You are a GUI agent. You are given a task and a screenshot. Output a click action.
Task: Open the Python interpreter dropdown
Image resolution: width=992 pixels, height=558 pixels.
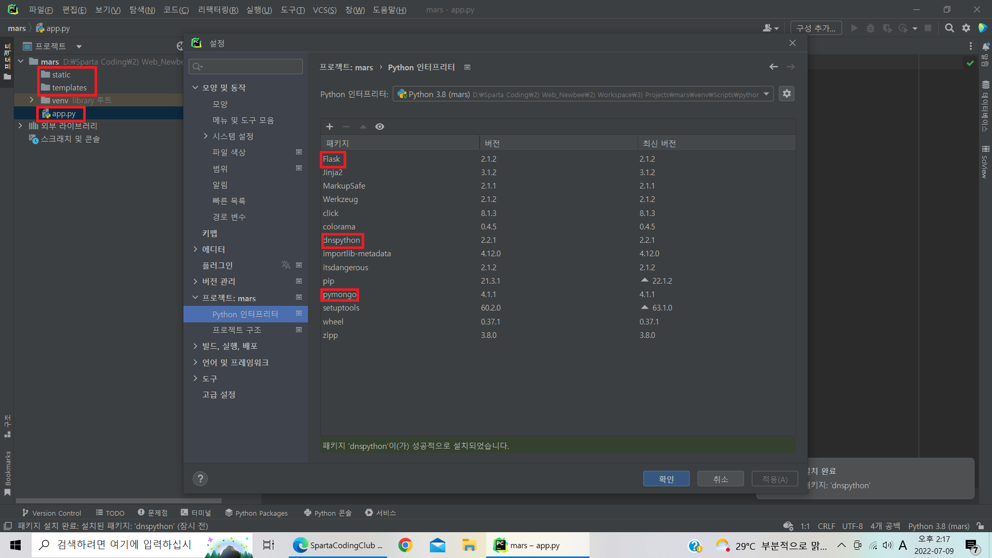(x=766, y=94)
